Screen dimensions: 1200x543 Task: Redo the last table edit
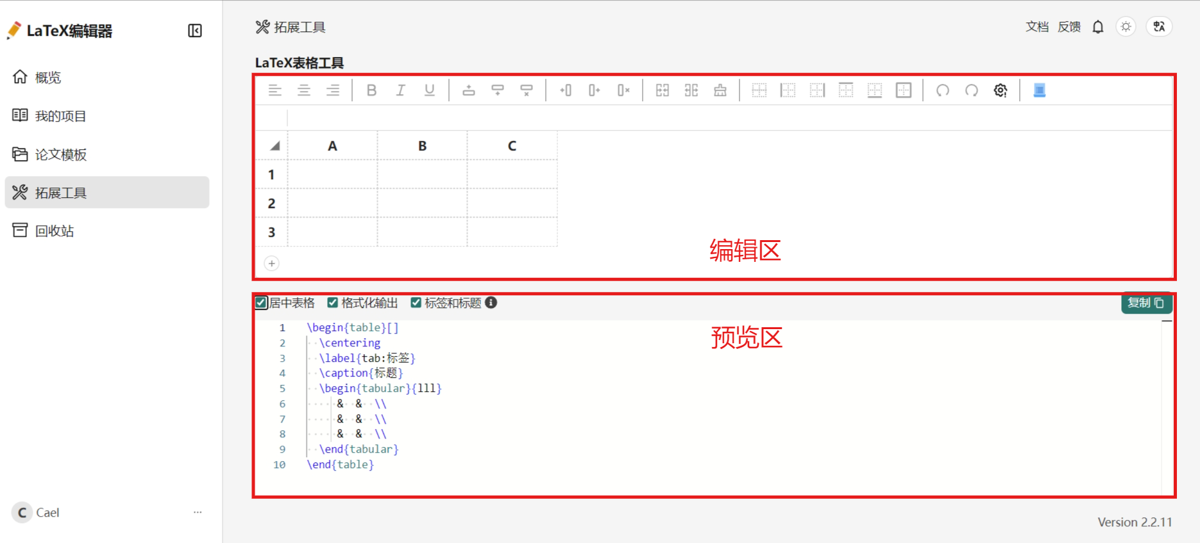pyautogui.click(x=972, y=90)
